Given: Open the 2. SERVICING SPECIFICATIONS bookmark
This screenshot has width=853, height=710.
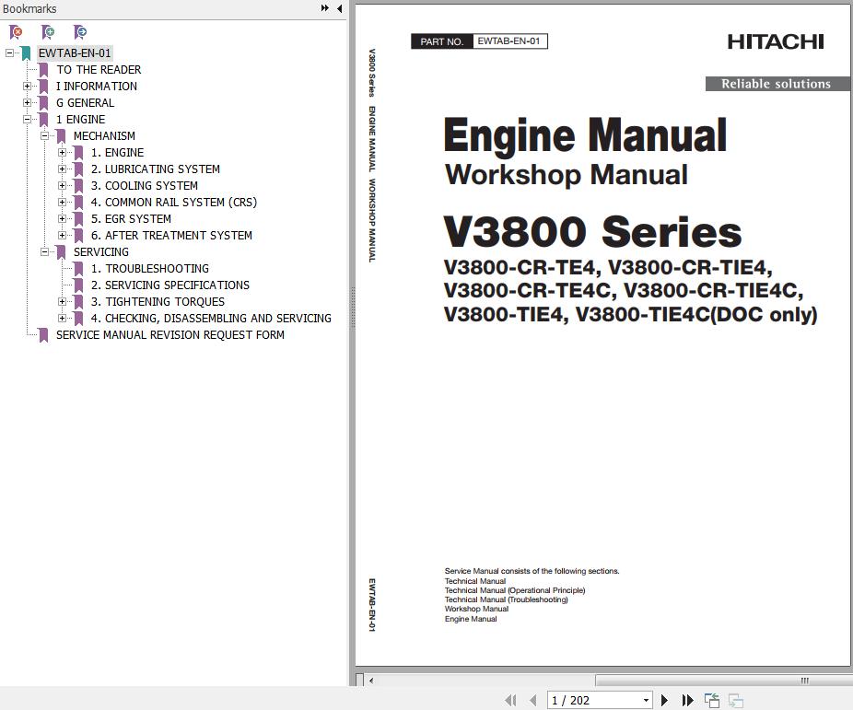Looking at the screenshot, I should 170,285.
